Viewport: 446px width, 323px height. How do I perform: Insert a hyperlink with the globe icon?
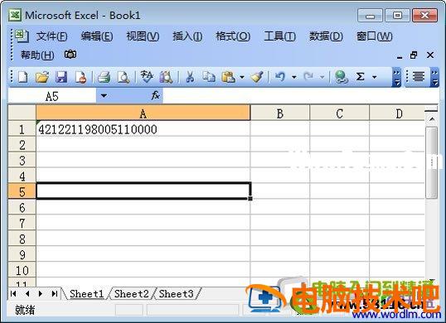pos(341,77)
